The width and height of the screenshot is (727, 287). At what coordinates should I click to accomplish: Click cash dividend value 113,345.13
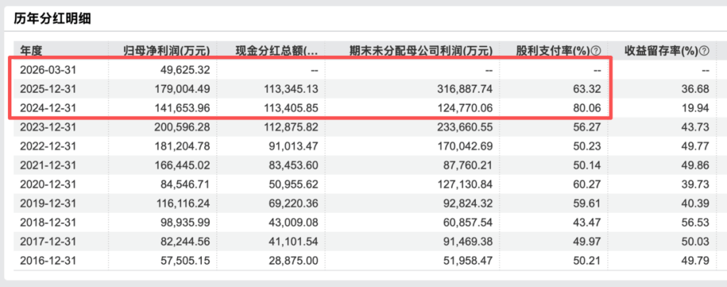(x=291, y=89)
